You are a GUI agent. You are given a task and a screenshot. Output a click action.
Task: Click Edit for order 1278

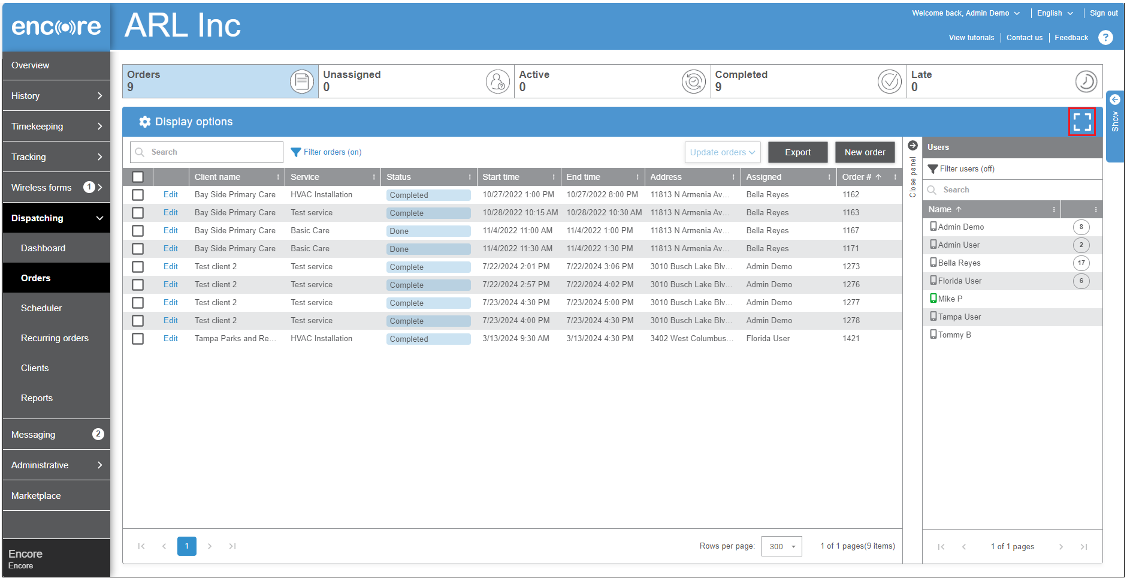pos(171,321)
